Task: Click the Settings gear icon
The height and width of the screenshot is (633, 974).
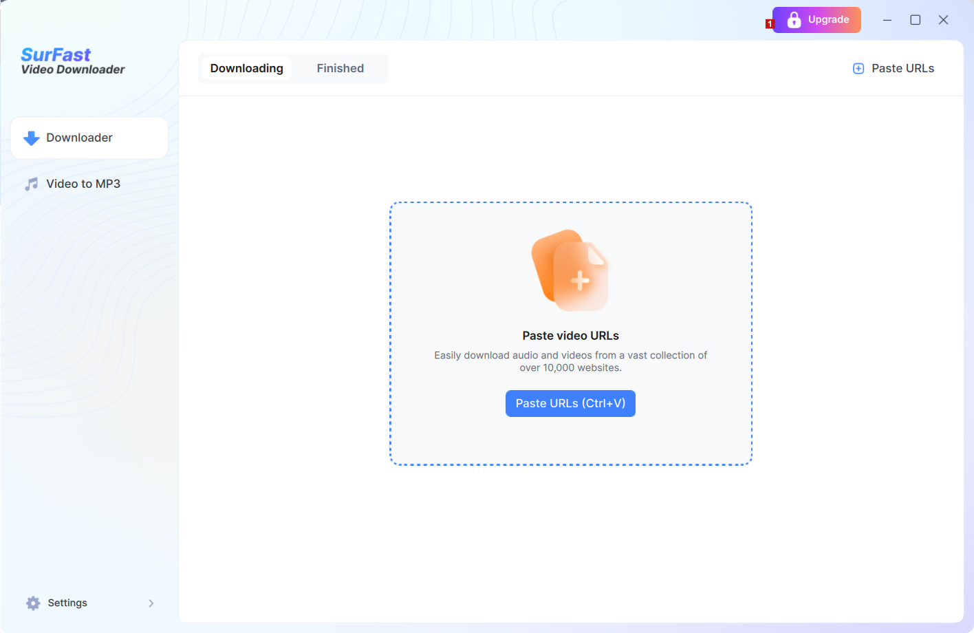Action: coord(33,603)
